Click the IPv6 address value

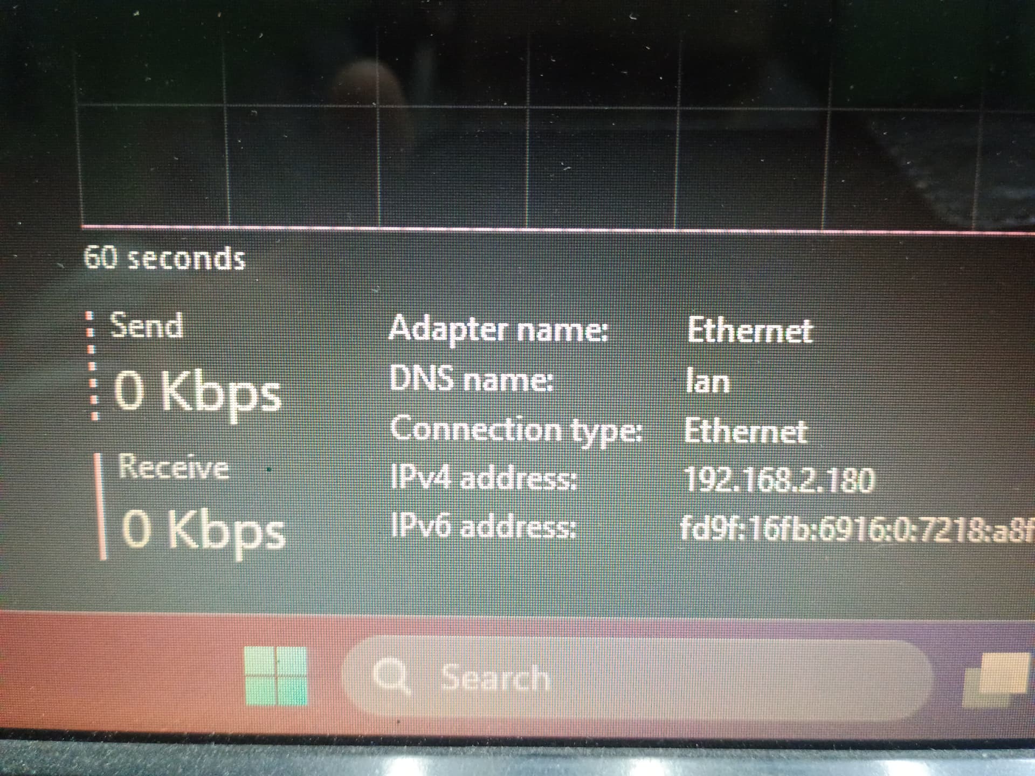857,529
